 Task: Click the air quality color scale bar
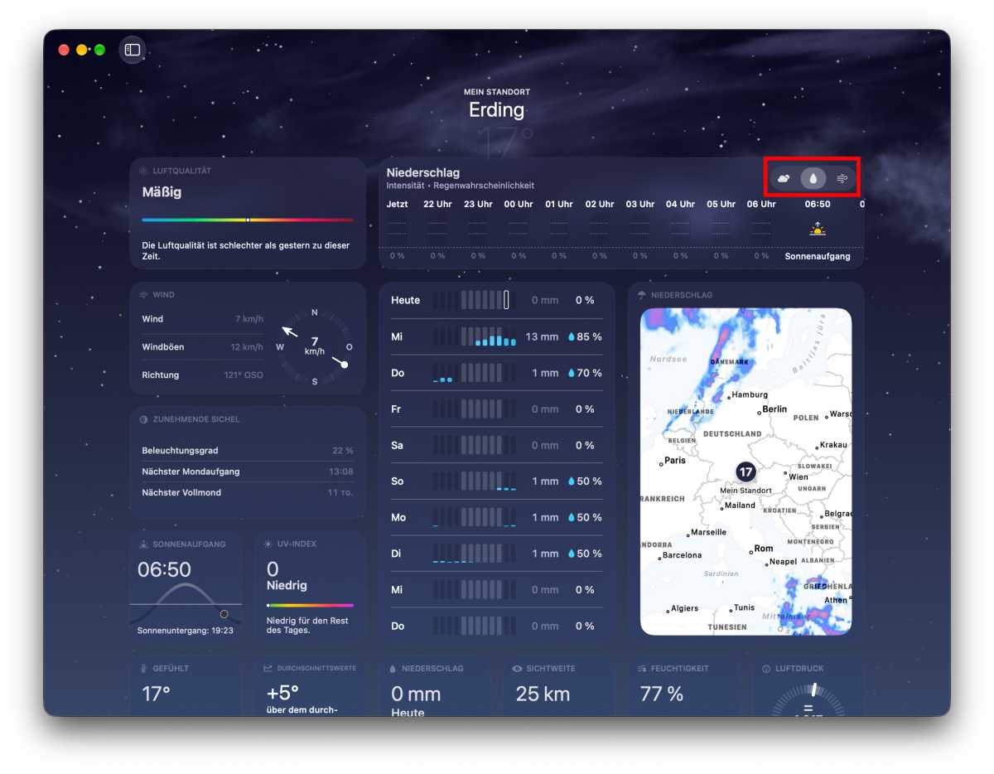248,220
